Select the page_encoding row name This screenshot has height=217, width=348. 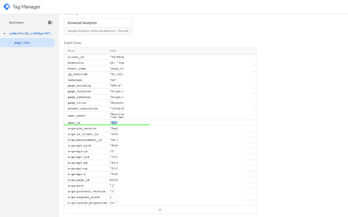point(79,86)
